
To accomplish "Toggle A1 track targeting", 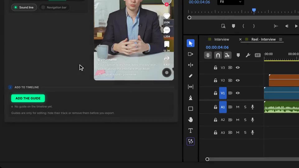I will click(x=223, y=107).
